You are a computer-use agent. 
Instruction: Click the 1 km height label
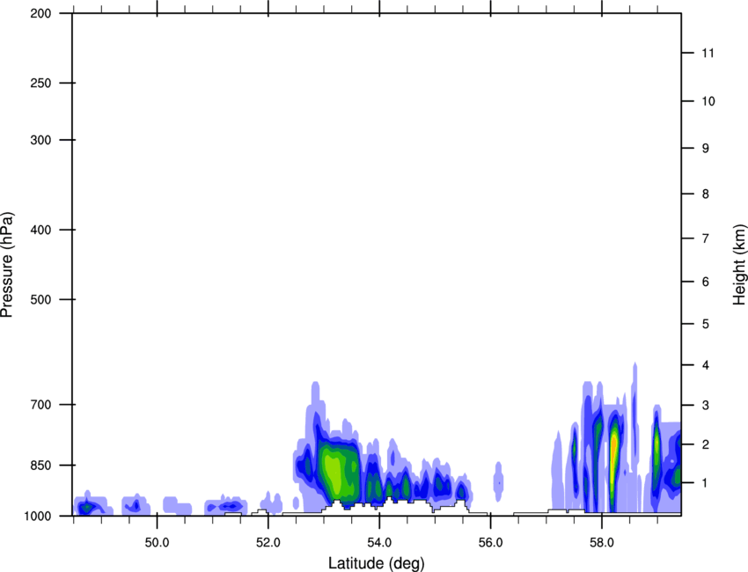click(706, 483)
